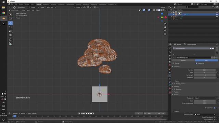Screen dimensions: 219x123
Task: Select the Cursor tool
Action: [x=10, y=18]
